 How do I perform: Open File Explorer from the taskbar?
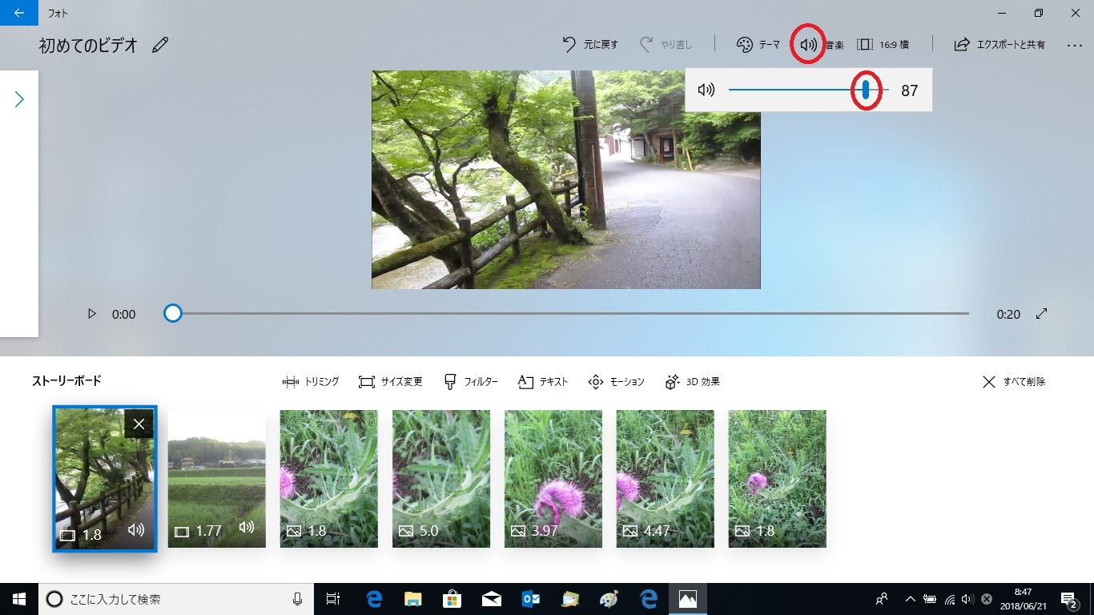pyautogui.click(x=412, y=599)
